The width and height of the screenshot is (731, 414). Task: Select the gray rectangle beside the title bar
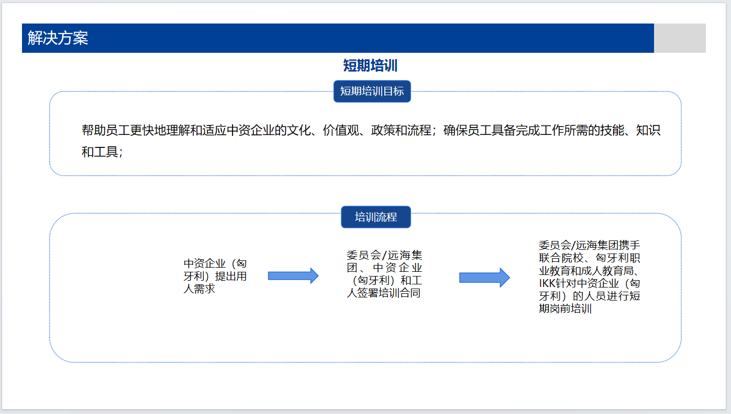[x=679, y=38]
